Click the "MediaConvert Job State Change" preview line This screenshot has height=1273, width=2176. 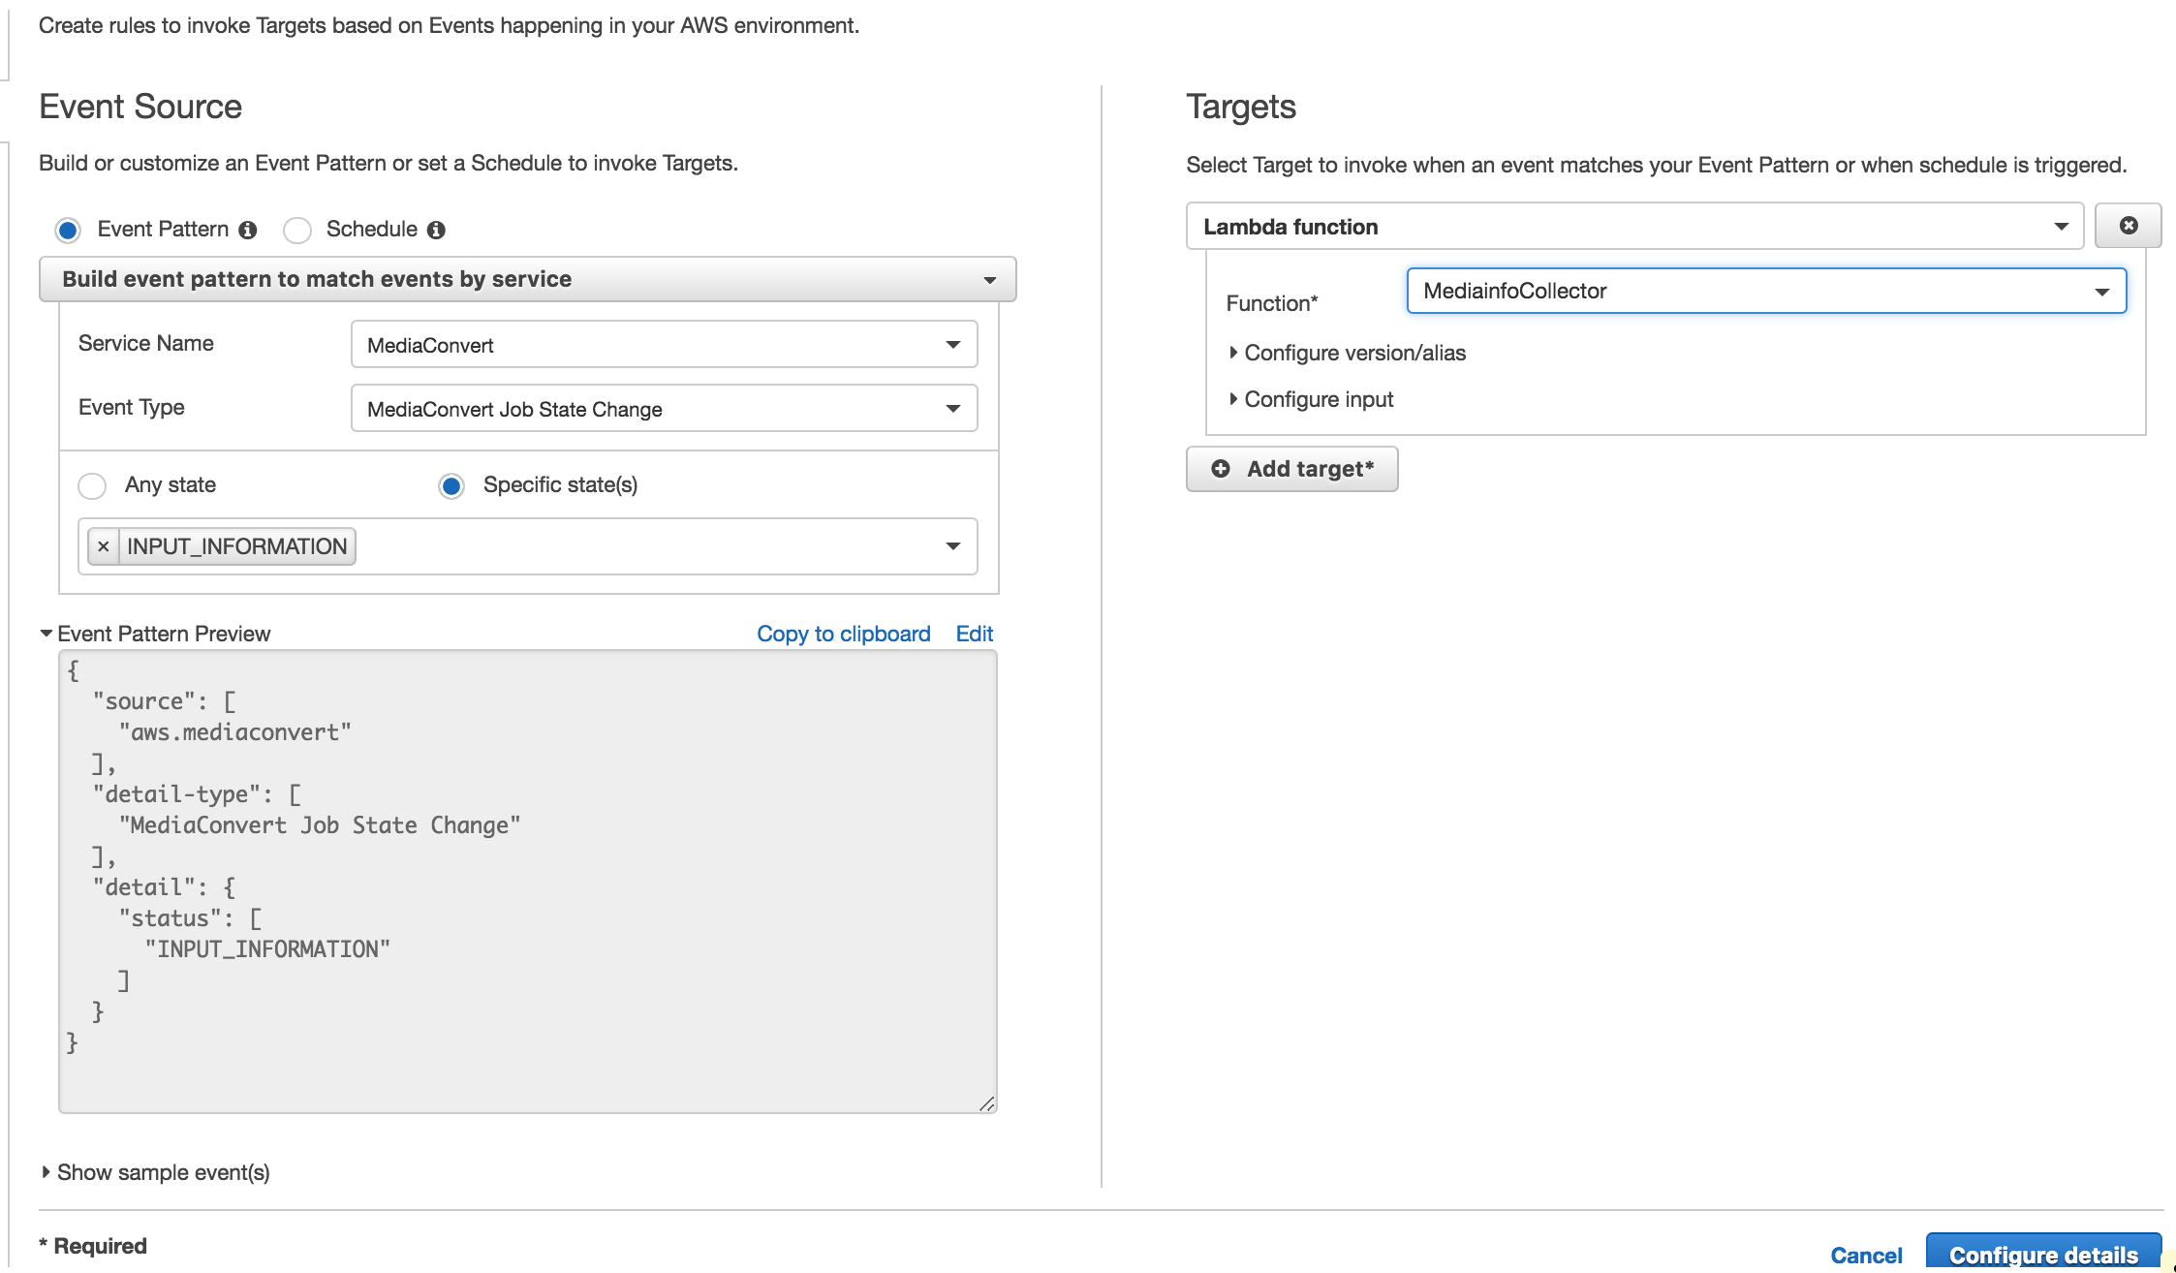319,825
